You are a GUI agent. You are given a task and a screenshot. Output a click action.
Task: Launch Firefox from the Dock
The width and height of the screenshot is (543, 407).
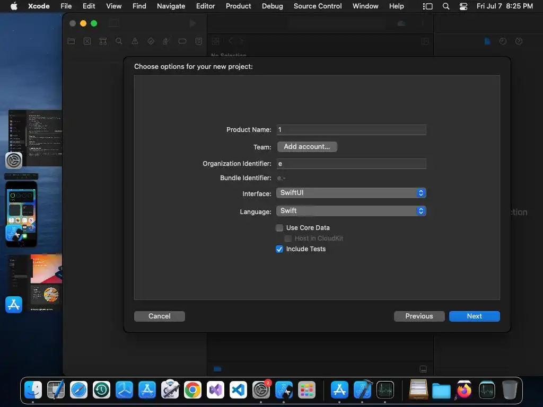coord(464,390)
